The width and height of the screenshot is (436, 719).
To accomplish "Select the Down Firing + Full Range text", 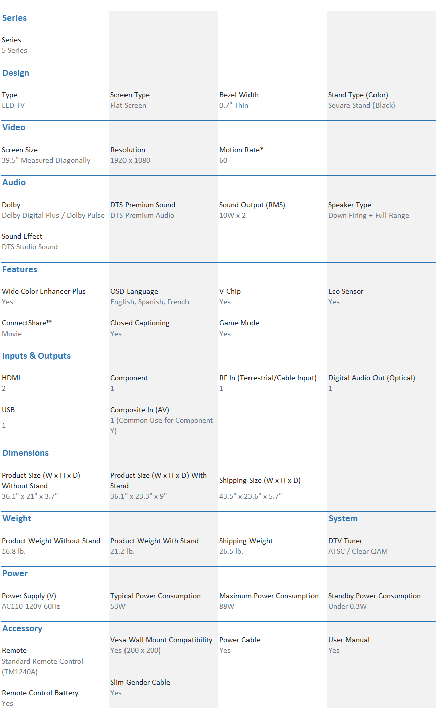I will coord(368,216).
